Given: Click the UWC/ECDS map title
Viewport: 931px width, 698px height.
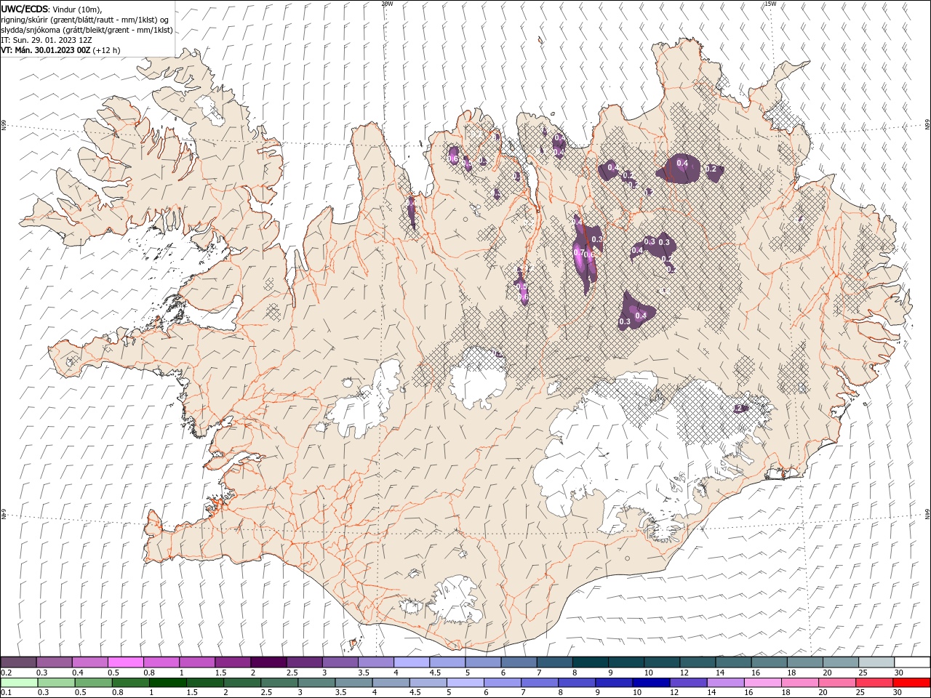Looking at the screenshot, I should pos(25,9).
